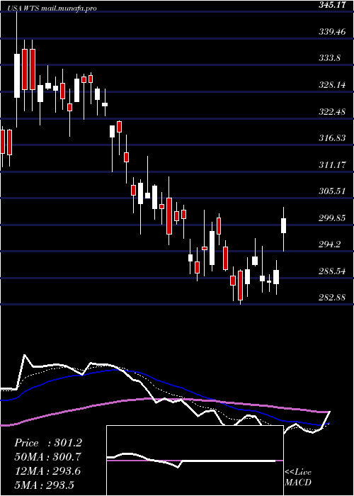Image resolution: width=354 pixels, height=496 pixels.
Task: Click the 12MA : 293.6 readout
Action: (47, 471)
